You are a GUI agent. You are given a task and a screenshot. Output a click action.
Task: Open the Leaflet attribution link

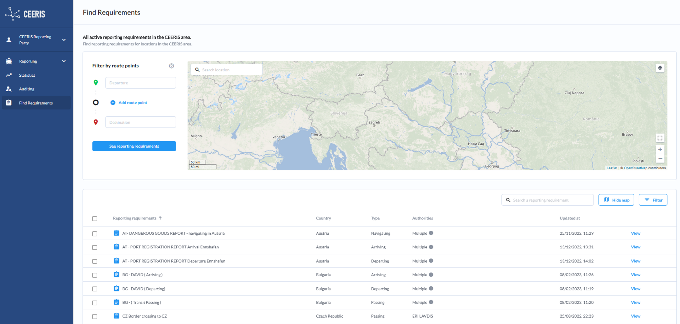(612, 168)
